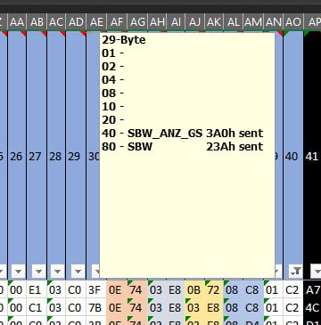
Task: Select the AO column header
Action: pos(293,22)
